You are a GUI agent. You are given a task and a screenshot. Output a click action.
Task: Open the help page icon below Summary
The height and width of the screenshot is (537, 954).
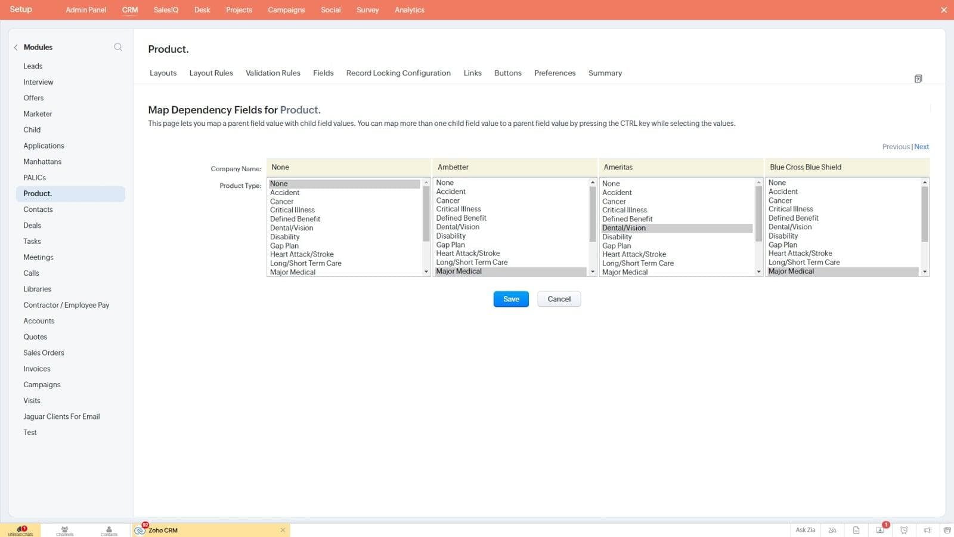click(918, 79)
